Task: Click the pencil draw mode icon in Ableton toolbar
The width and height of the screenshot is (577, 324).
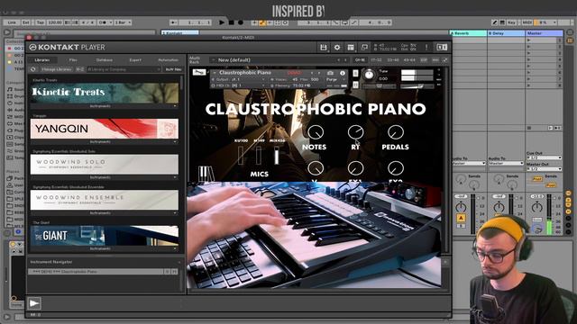Action: pyautogui.click(x=495, y=22)
